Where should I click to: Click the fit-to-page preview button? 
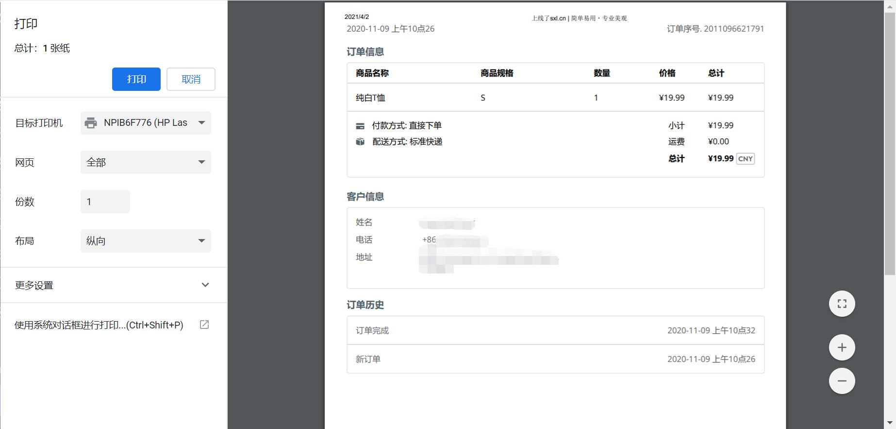pyautogui.click(x=842, y=304)
